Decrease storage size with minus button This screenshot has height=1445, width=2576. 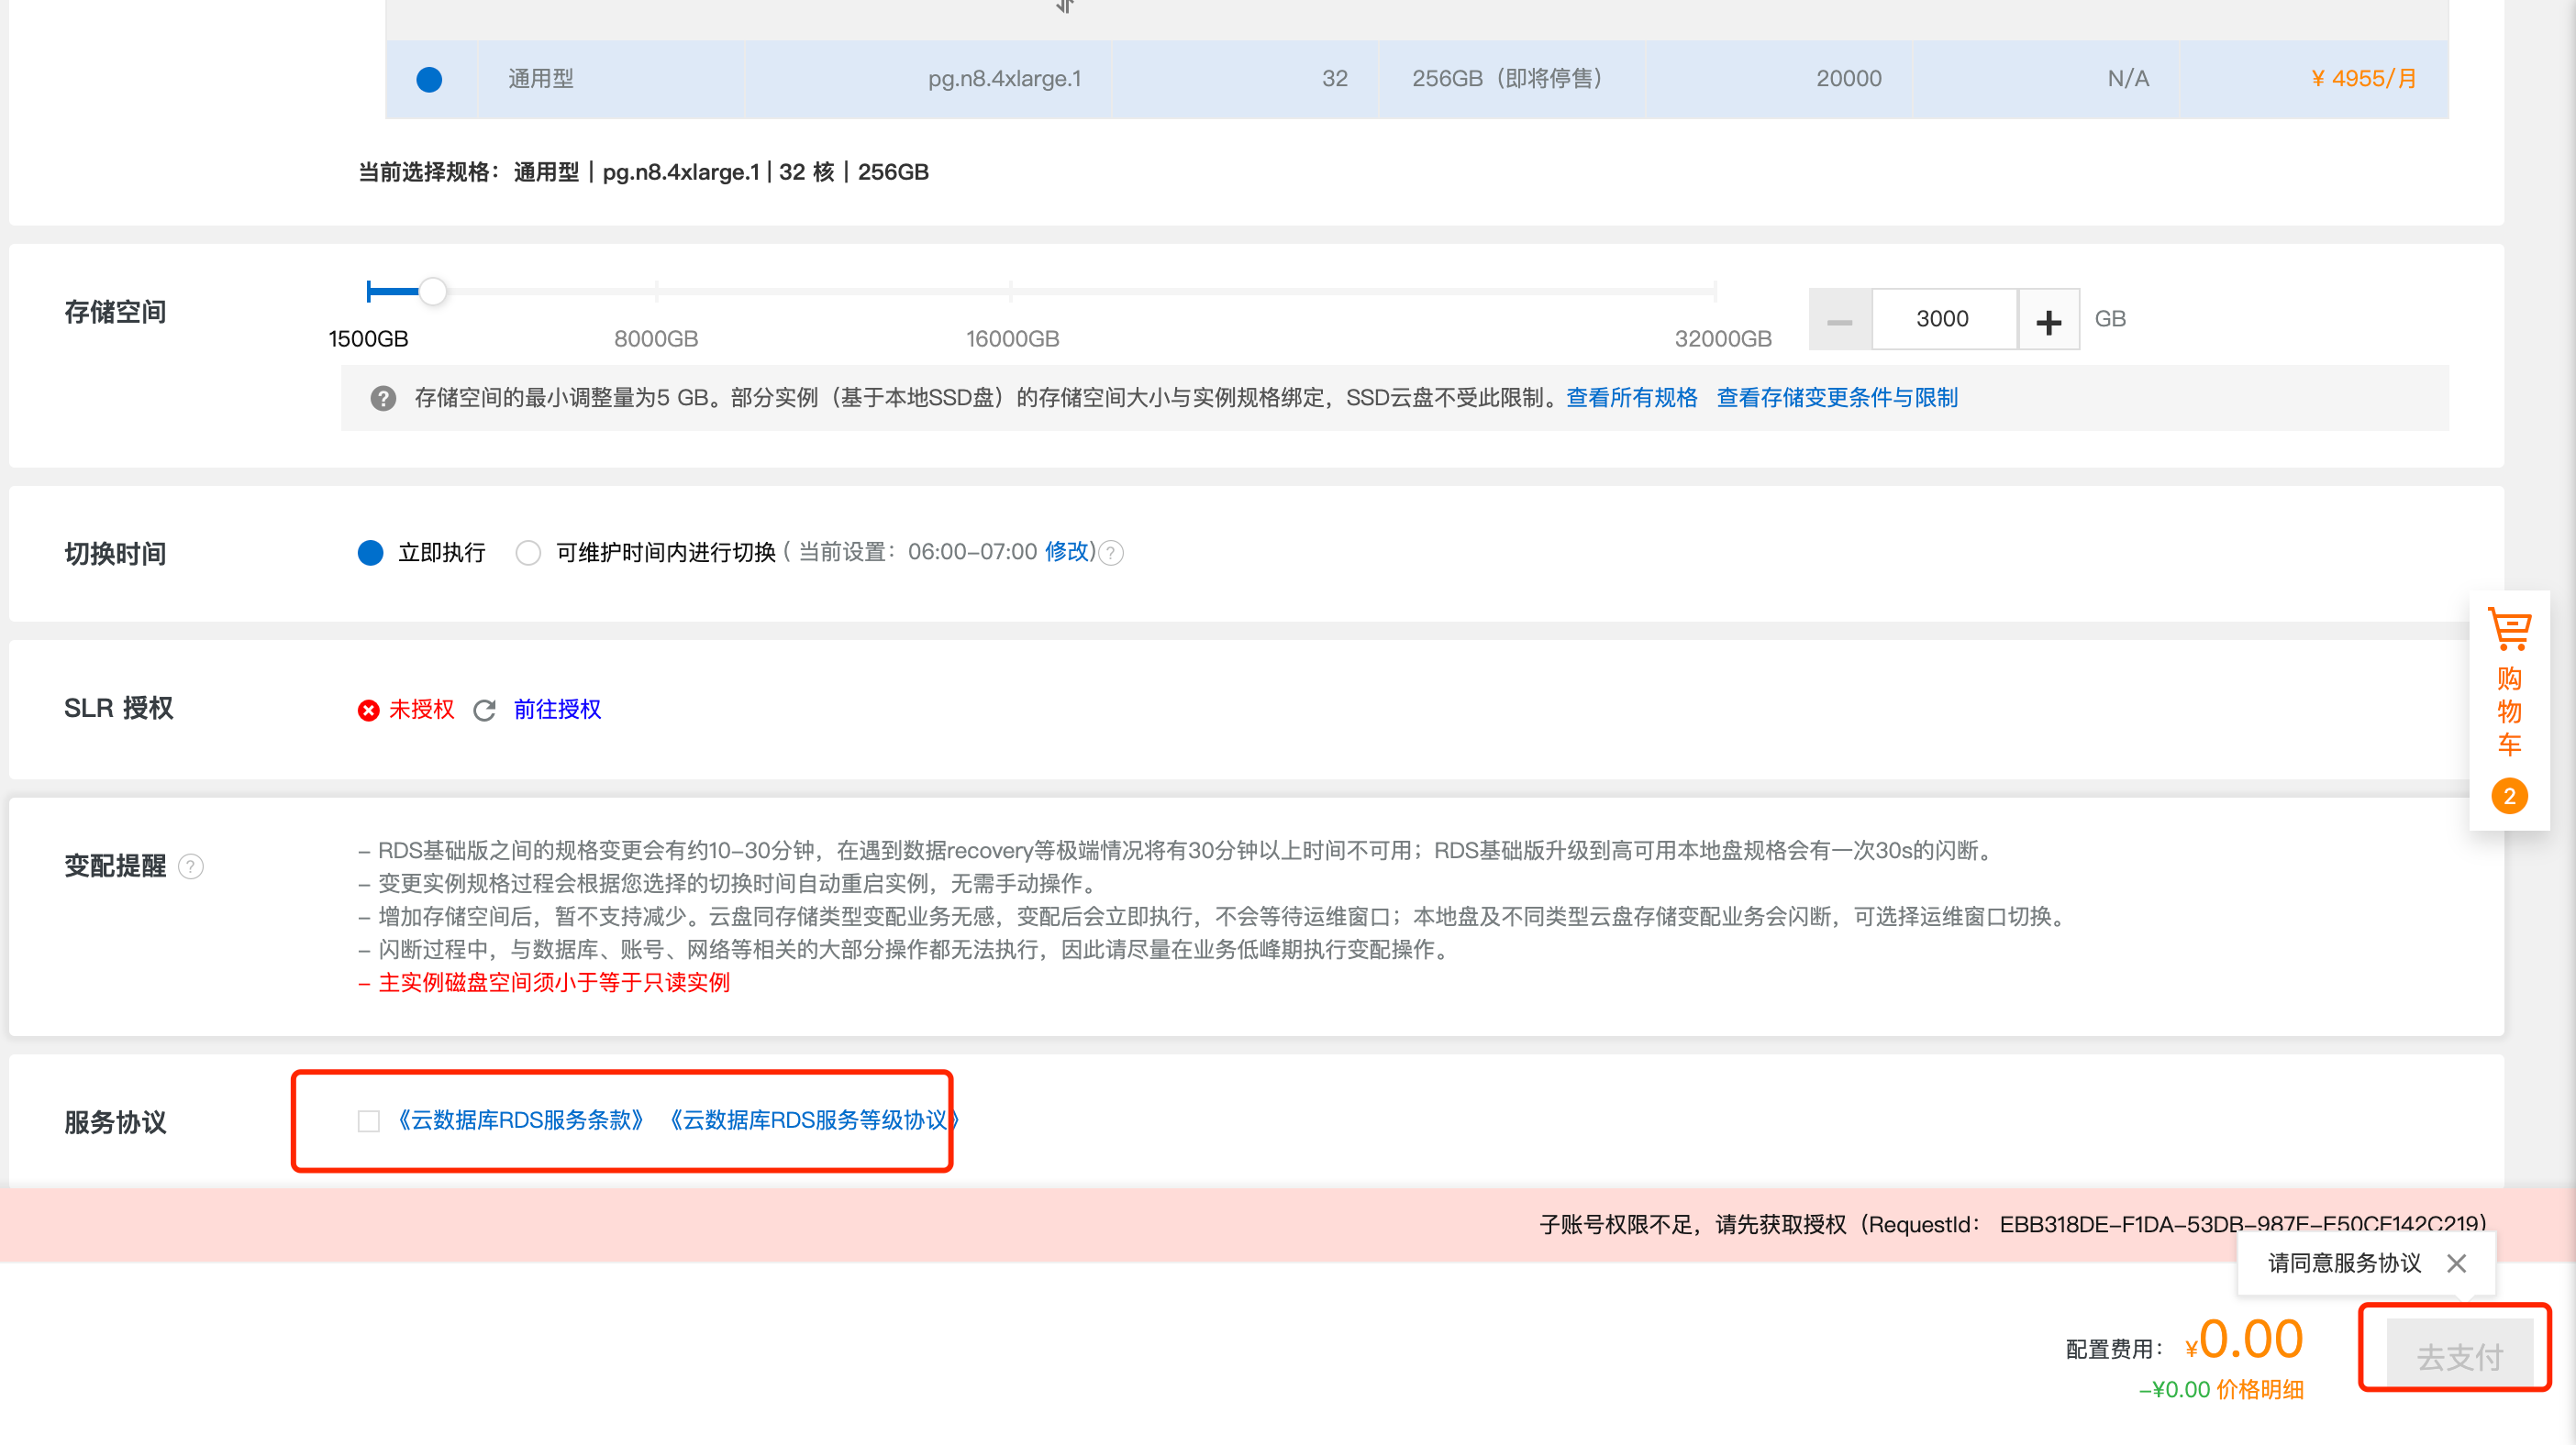1839,320
